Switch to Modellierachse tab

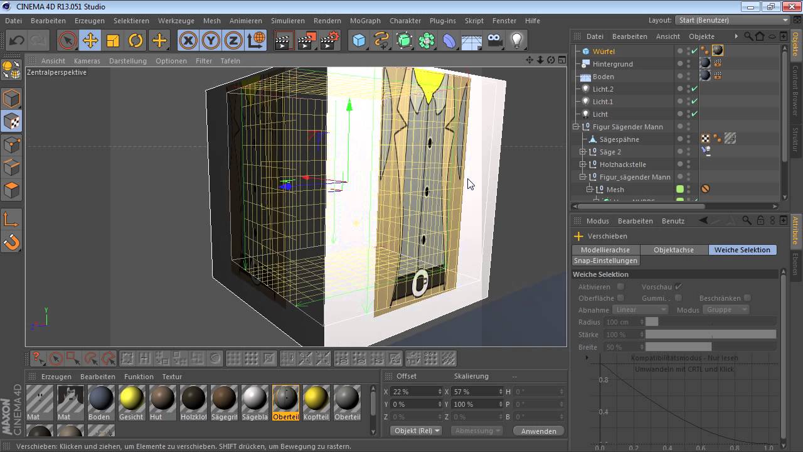(605, 250)
